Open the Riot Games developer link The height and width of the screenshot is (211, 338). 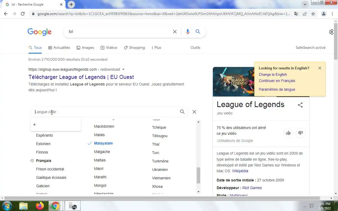(252, 188)
